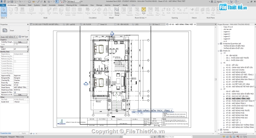Close the Properties panel
The height and width of the screenshot is (138, 256).
click(x=28, y=24)
